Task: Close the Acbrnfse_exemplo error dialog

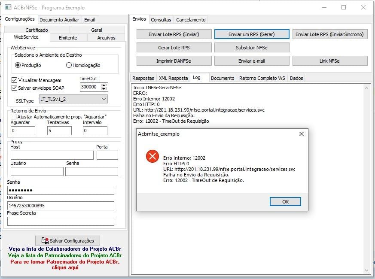Action: (302, 134)
